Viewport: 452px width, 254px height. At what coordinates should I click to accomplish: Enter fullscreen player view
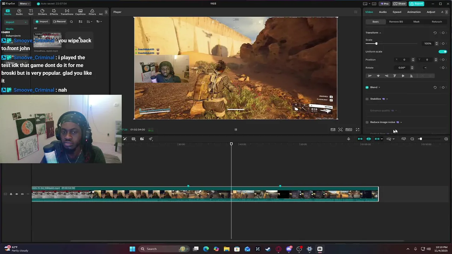point(357,129)
